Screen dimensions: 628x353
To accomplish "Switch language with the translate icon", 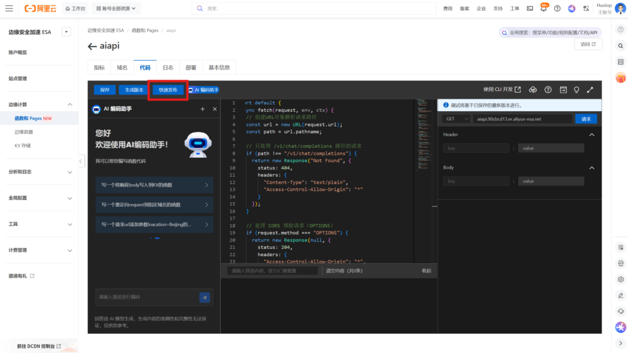I will pyautogui.click(x=586, y=9).
